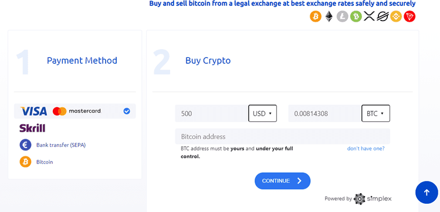The width and height of the screenshot is (440, 212).
Task: Click the Stellar Lumens icon
Action: (383, 16)
